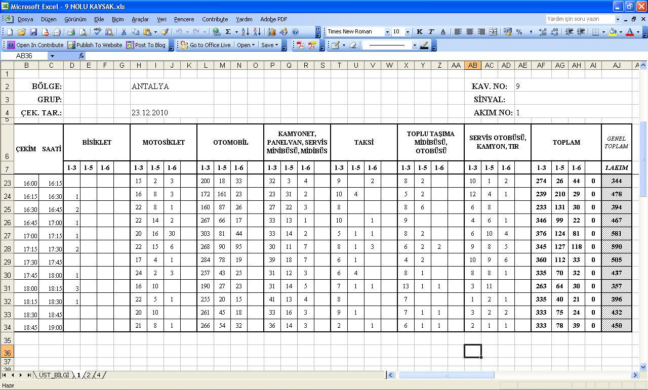This screenshot has height=390, width=648.
Task: Open the Research binoculars tool
Action: pos(109,32)
